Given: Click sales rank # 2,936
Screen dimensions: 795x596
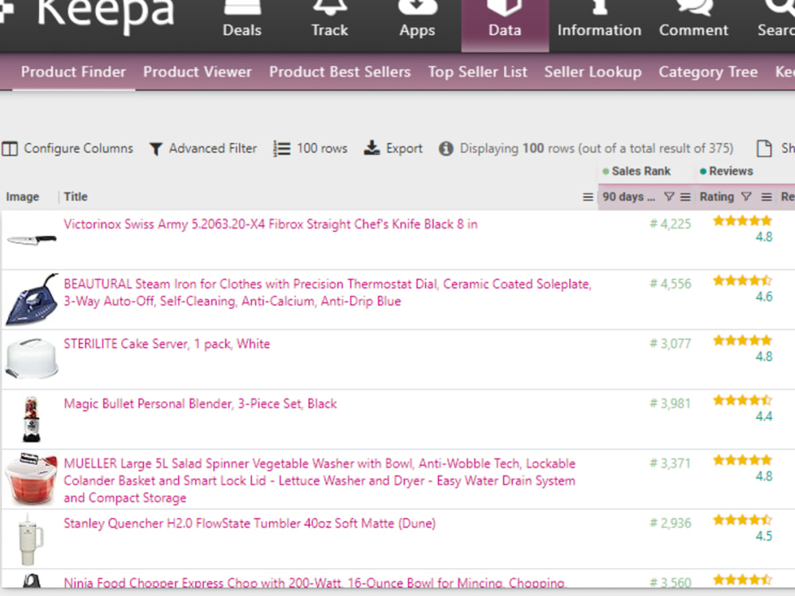Looking at the screenshot, I should click(670, 523).
